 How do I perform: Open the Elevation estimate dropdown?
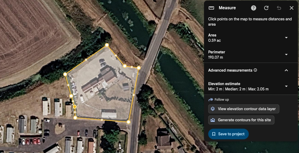[286, 86]
